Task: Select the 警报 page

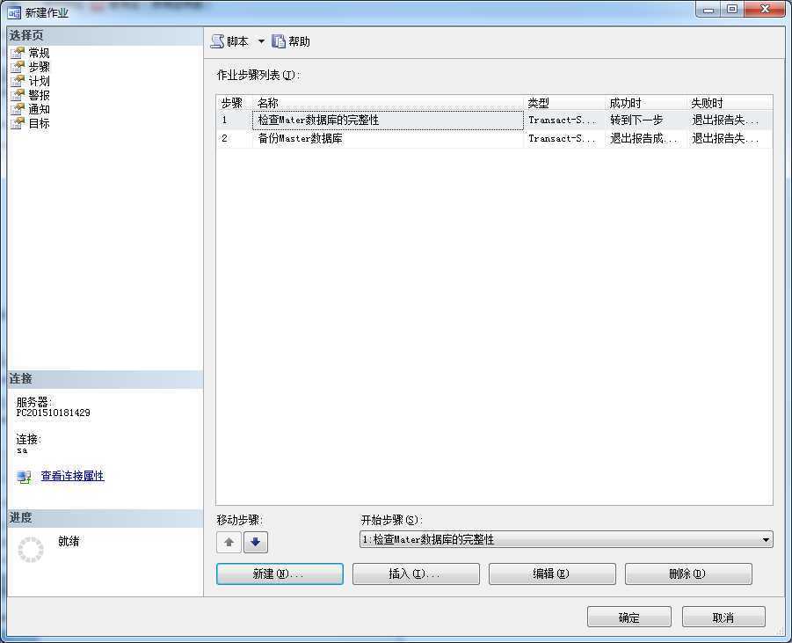Action: pos(39,95)
